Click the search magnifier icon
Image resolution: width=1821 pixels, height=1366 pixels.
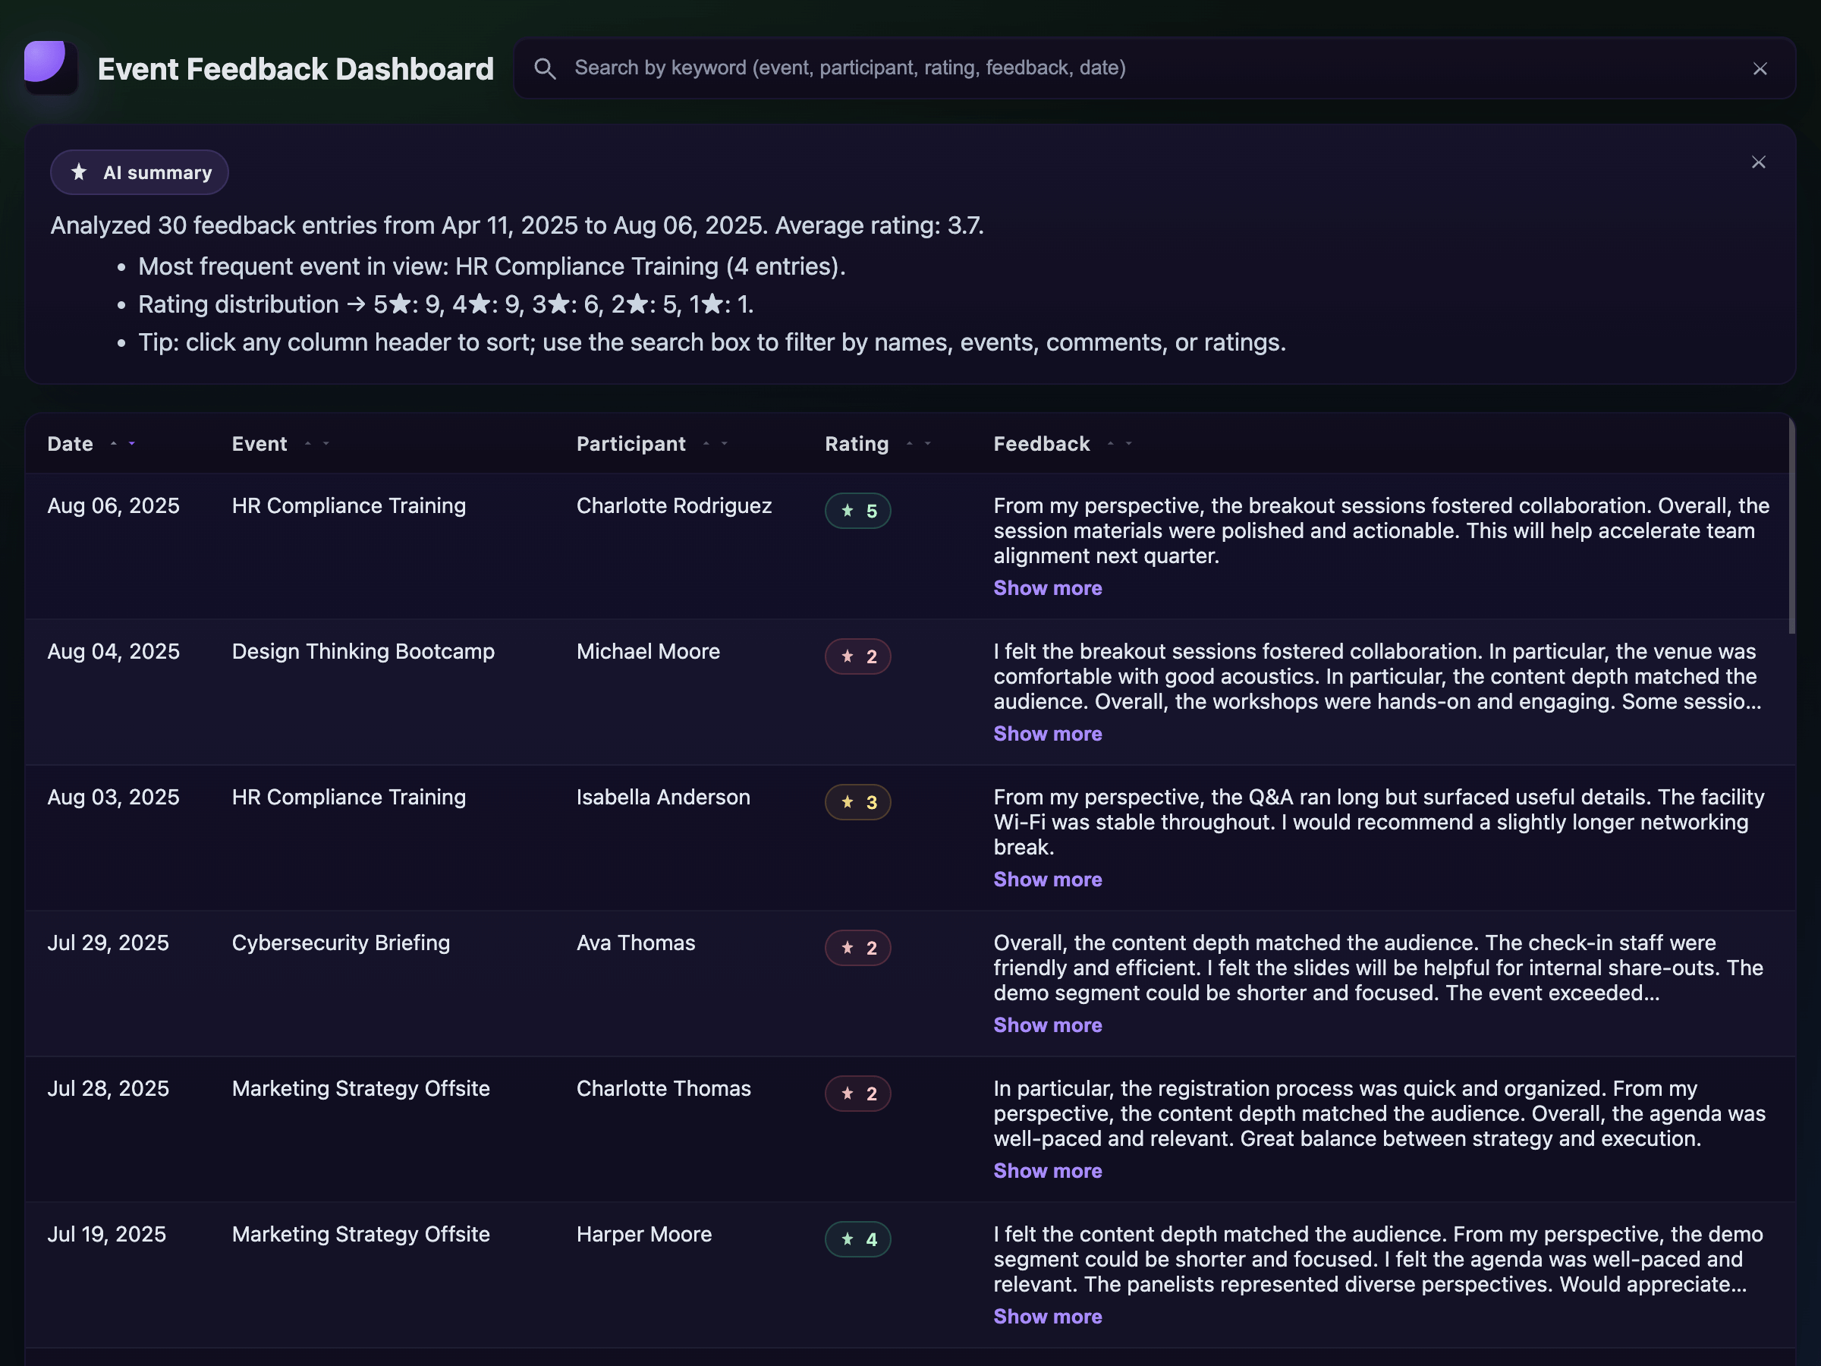(544, 68)
